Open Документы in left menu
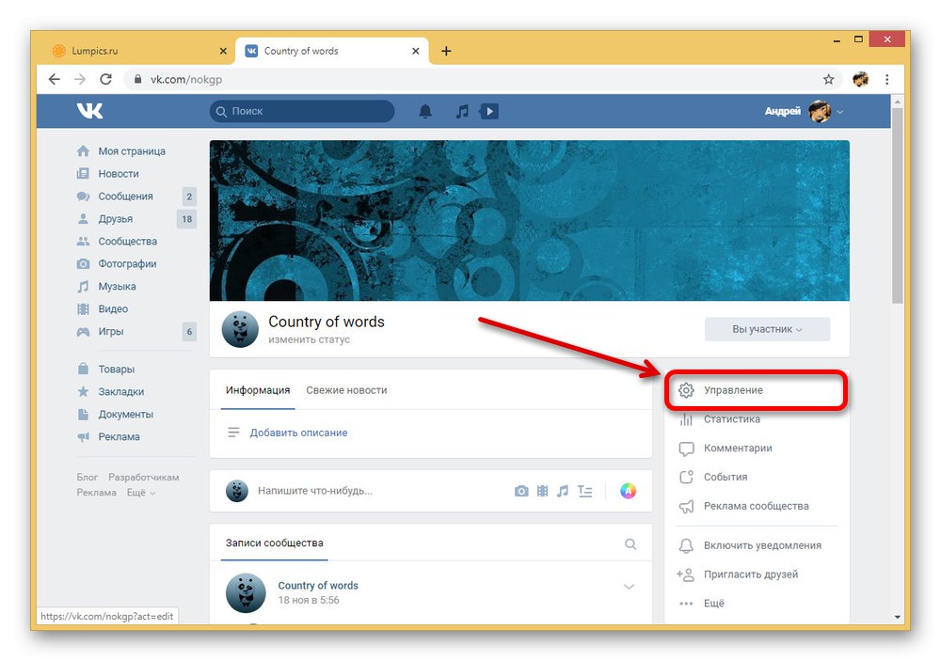This screenshot has height=661, width=941. pyautogui.click(x=125, y=415)
